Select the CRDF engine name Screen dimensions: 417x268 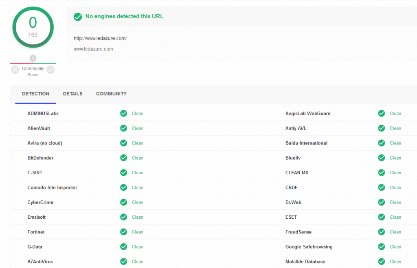click(x=292, y=187)
